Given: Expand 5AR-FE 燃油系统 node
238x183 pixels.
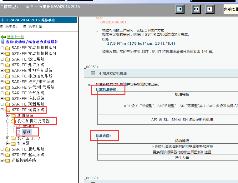Looking at the screenshot, I should tap(2, 59).
